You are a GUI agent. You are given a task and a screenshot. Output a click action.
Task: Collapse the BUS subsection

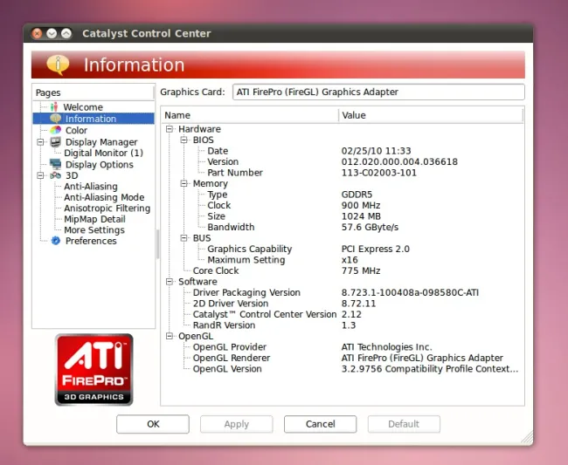coord(184,238)
